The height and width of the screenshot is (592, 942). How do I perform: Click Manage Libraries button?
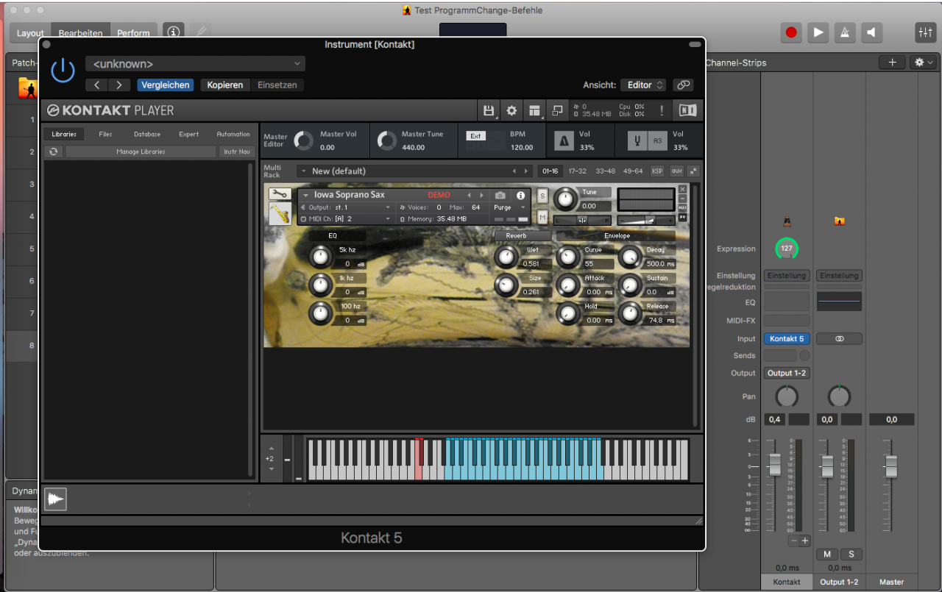141,151
